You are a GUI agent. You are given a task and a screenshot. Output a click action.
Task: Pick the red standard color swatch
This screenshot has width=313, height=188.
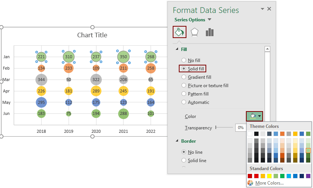click(256, 176)
